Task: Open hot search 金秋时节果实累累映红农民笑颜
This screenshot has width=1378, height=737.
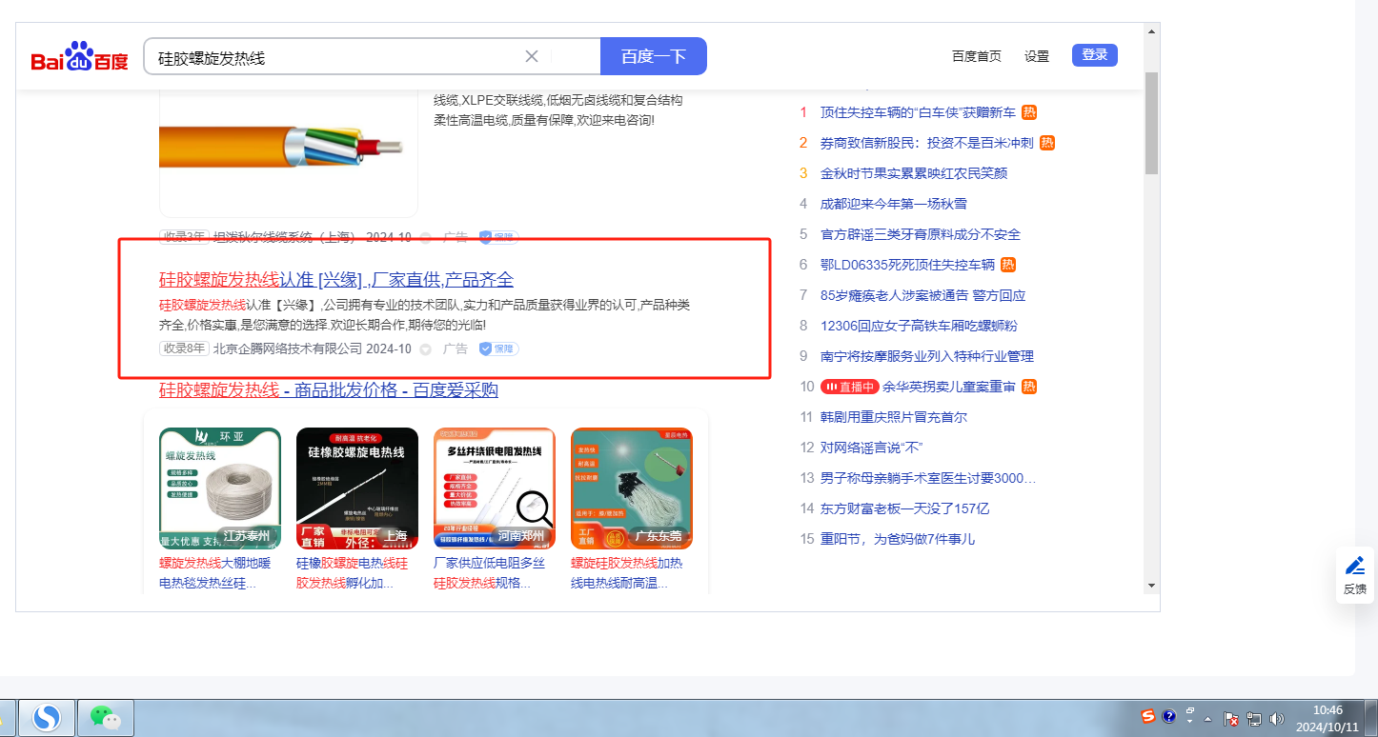Action: (x=914, y=173)
